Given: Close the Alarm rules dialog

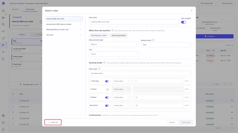Looking at the screenshot, I should (x=192, y=11).
